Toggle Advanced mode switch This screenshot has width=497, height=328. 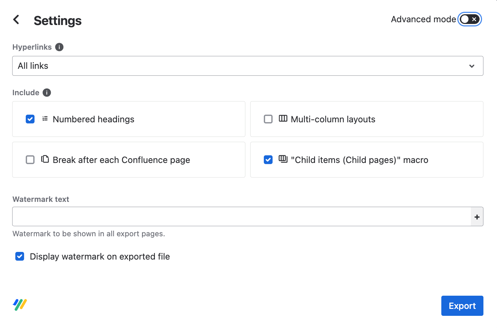[470, 19]
